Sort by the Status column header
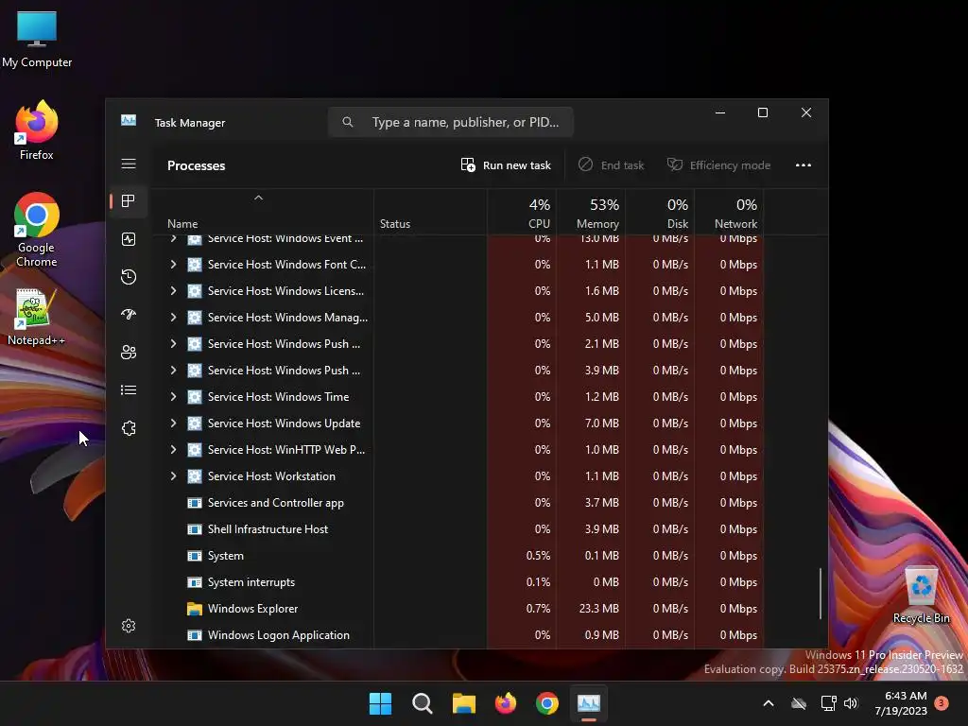Viewport: 968px width, 726px height. click(430, 213)
